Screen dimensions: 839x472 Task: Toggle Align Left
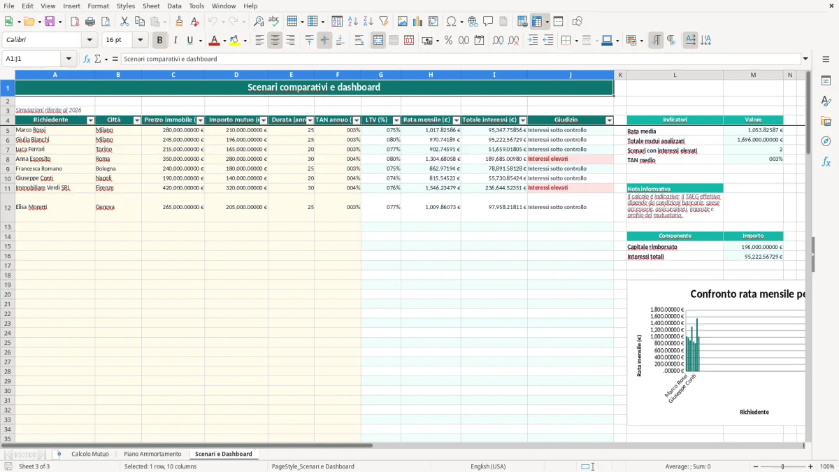(259, 41)
